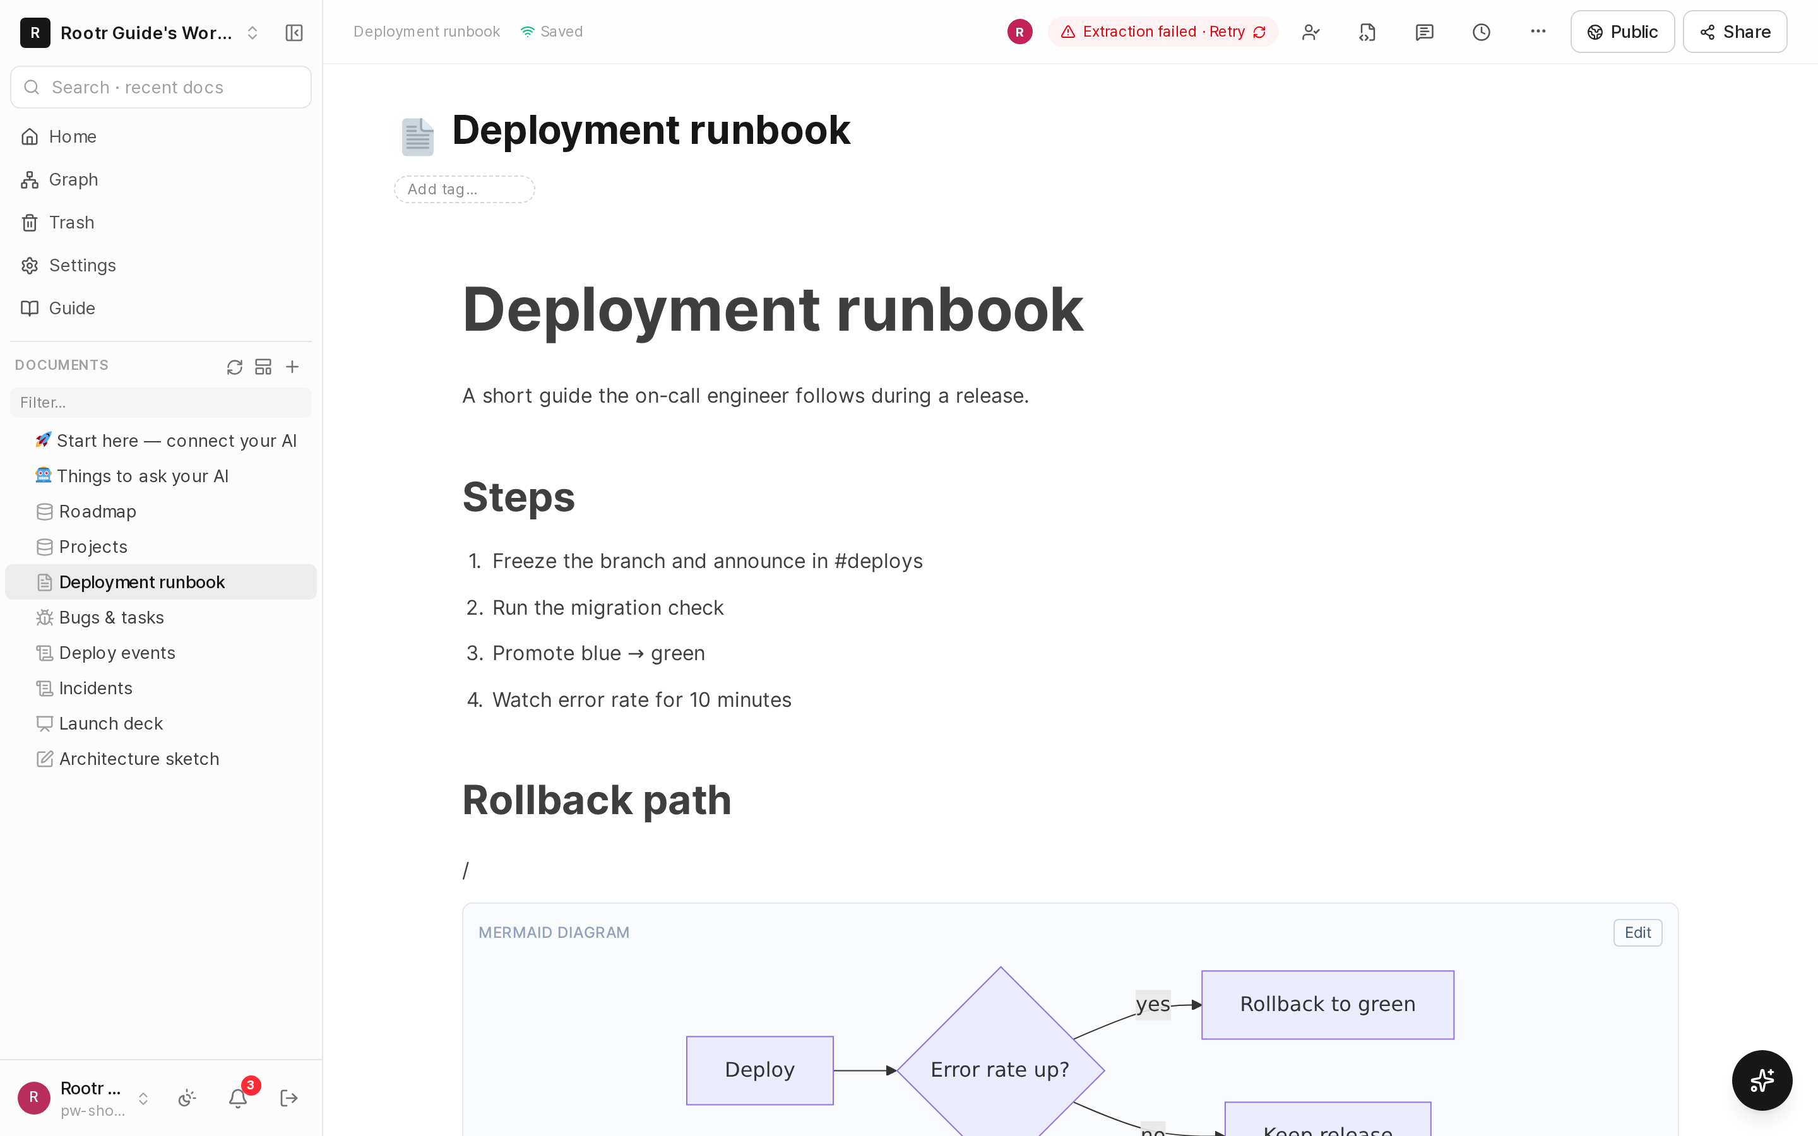Open 'Start here — connect your AI' document
Viewport: 1818px width, 1136px height.
pos(161,441)
